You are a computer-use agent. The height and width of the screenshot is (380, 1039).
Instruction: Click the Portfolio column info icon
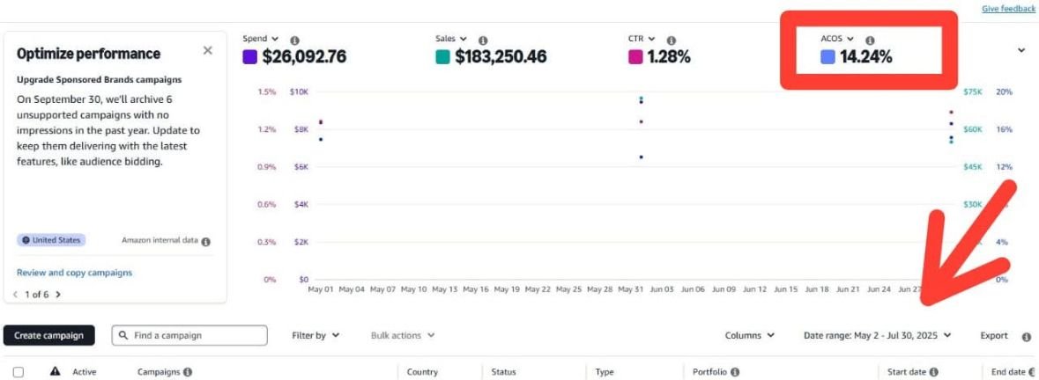(x=735, y=372)
